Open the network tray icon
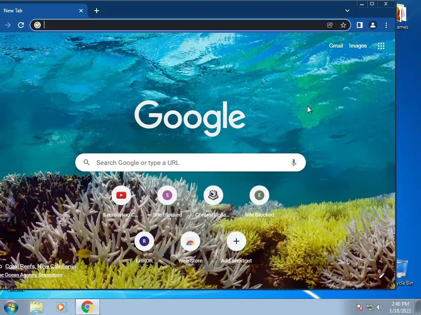 tap(370, 307)
